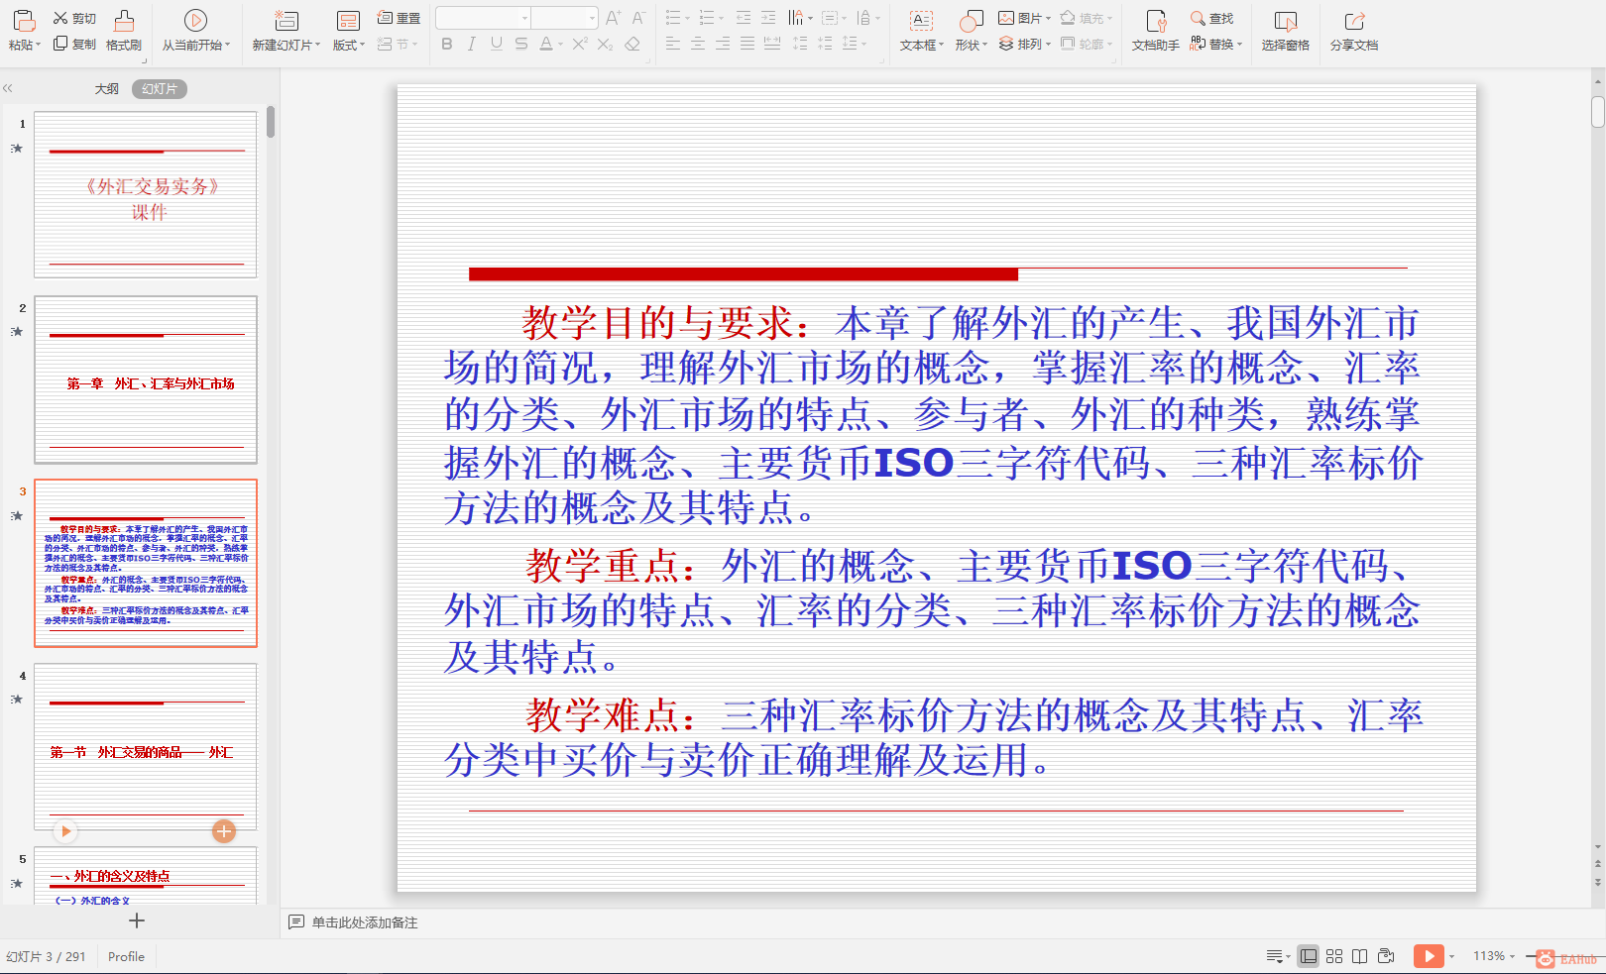Clear formatting with the eraser icon
The width and height of the screenshot is (1606, 974).
(x=632, y=45)
